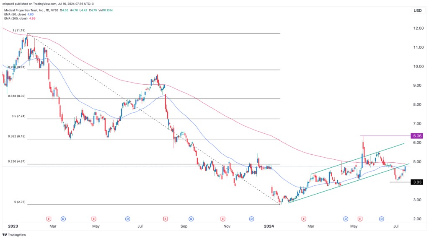The width and height of the screenshot is (429, 239).
Task: Click the 2024 label on the time axis
Action: tap(270, 226)
